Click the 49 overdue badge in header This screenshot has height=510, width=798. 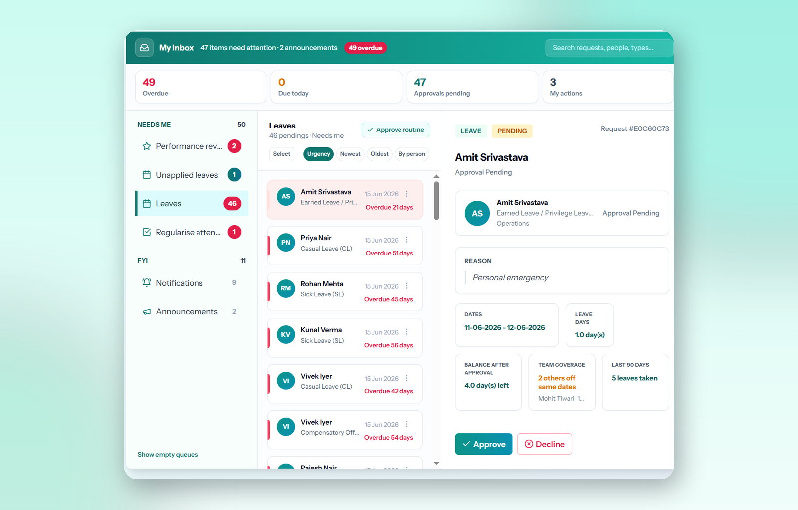click(x=365, y=48)
